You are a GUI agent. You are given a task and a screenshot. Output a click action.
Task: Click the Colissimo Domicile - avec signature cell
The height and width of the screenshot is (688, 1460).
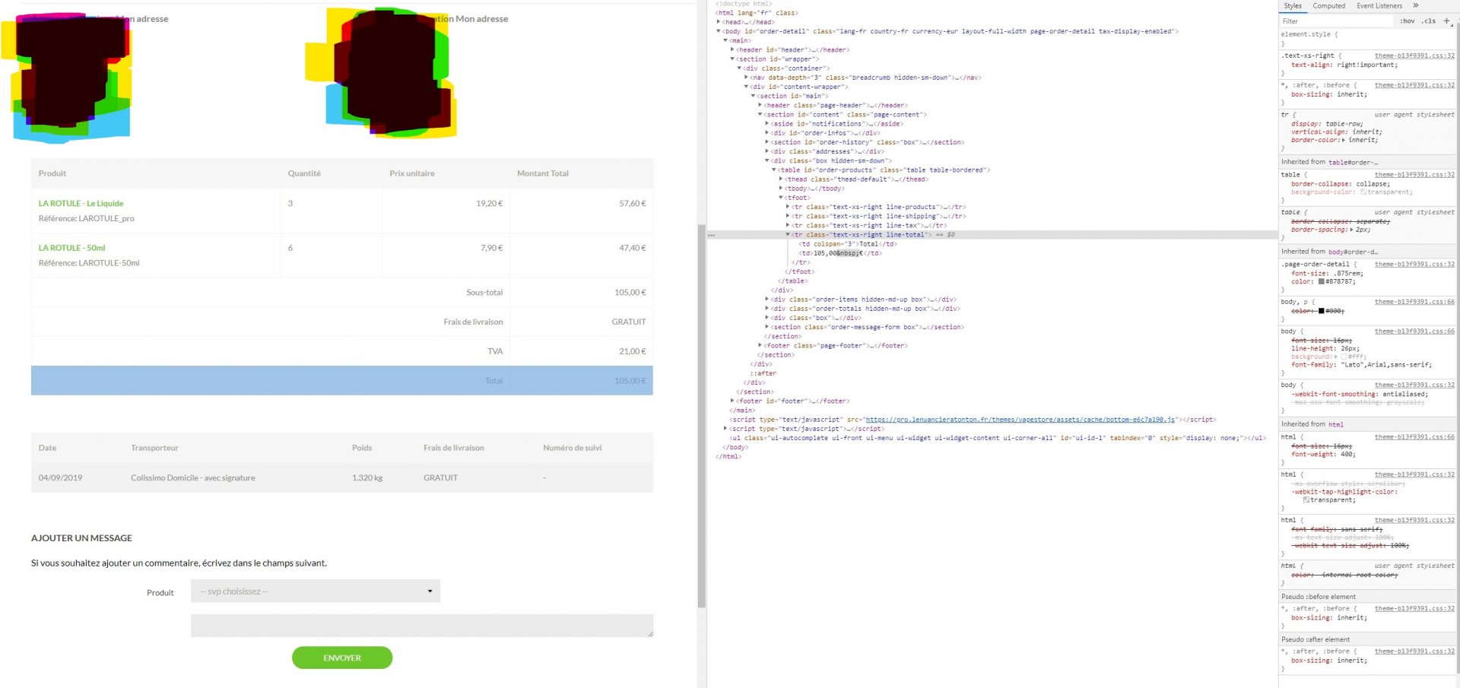pyautogui.click(x=193, y=478)
